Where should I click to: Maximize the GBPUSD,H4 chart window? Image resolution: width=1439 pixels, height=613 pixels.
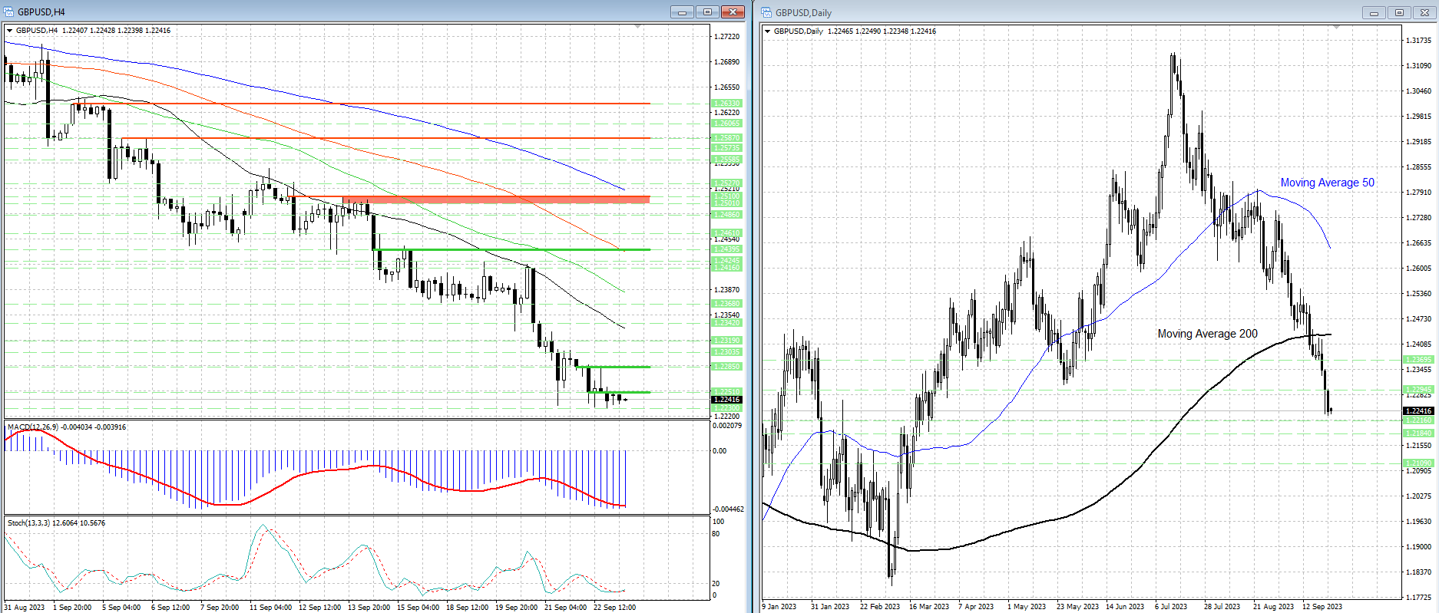click(x=707, y=12)
